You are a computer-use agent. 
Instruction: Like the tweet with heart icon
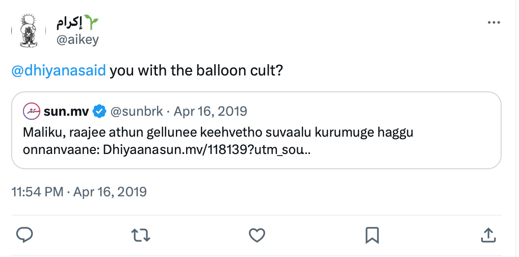pyautogui.click(x=257, y=234)
